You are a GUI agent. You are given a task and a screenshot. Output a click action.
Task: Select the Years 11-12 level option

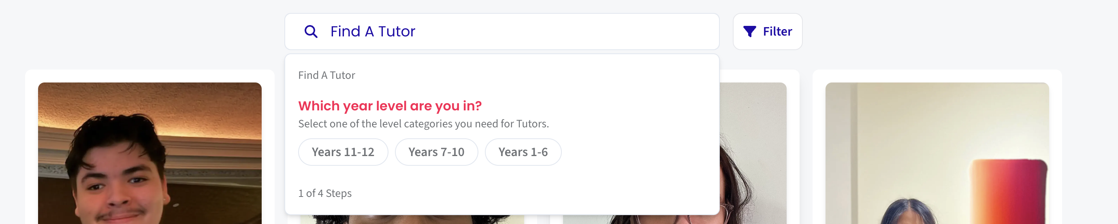coord(342,152)
